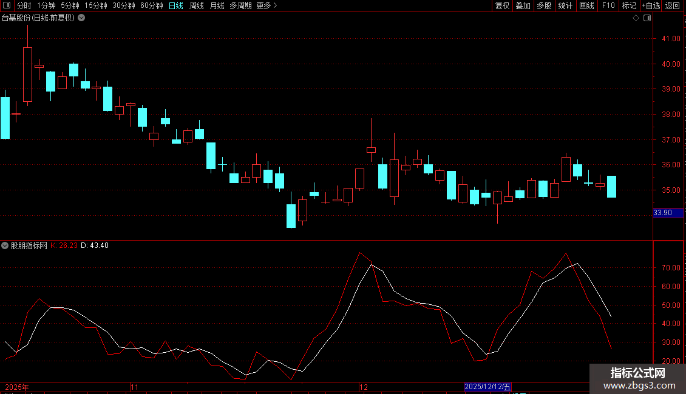Open 多周期 multi-period view

(240, 5)
